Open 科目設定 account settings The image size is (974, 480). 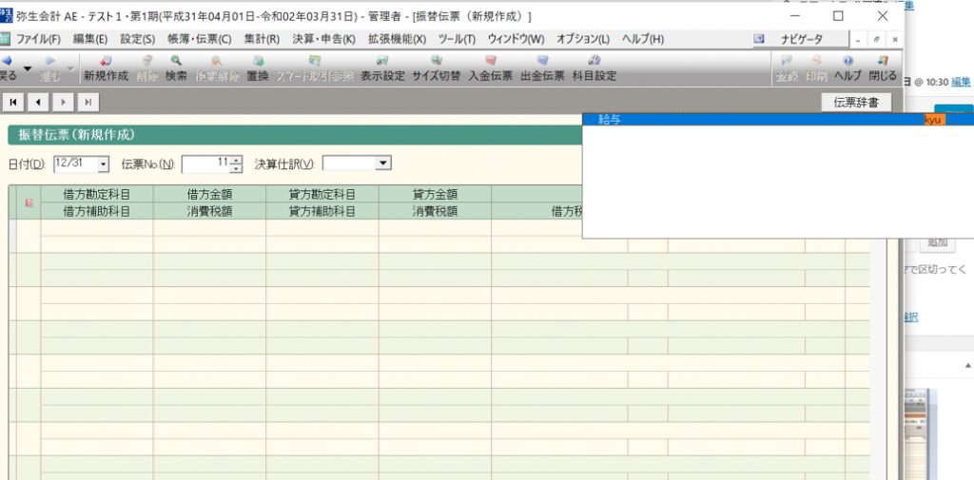pos(594,68)
